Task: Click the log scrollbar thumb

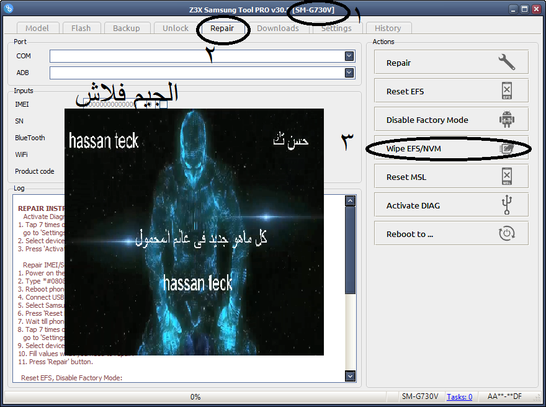Action: tap(350, 250)
